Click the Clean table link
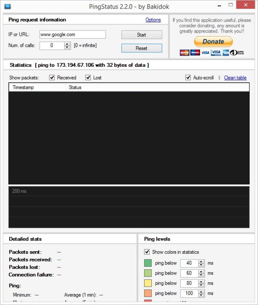258x305 pixels. click(235, 78)
